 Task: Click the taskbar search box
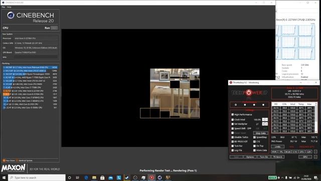click(37, 177)
